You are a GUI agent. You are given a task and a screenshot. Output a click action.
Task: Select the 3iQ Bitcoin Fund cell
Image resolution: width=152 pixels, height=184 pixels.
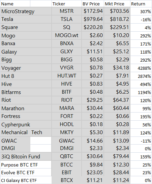coord(26,157)
